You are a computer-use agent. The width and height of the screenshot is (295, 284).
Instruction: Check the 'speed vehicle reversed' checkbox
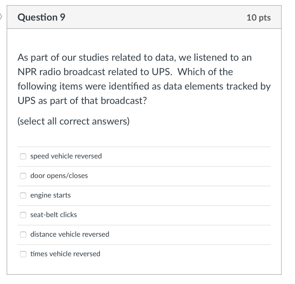(23, 156)
